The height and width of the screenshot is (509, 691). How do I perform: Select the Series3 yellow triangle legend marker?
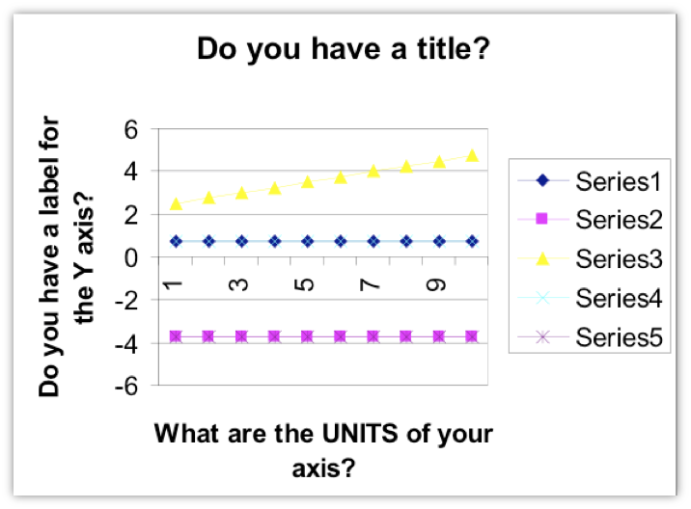tap(542, 258)
